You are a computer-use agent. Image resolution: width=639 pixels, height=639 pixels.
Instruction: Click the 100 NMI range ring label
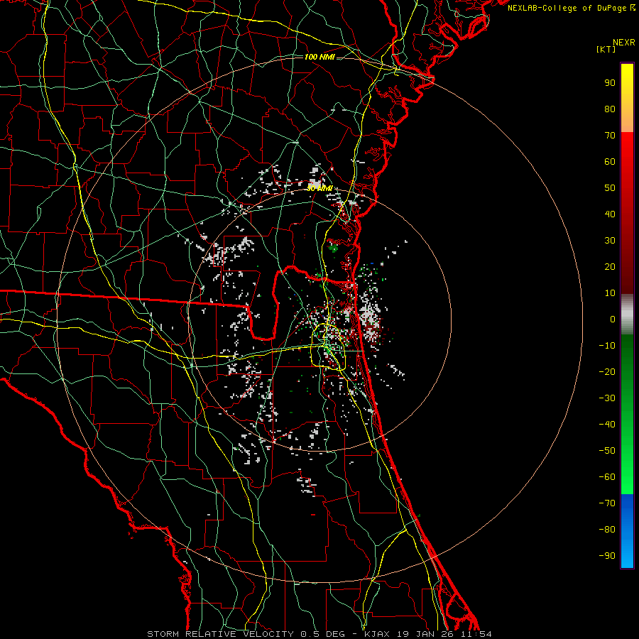pos(319,57)
